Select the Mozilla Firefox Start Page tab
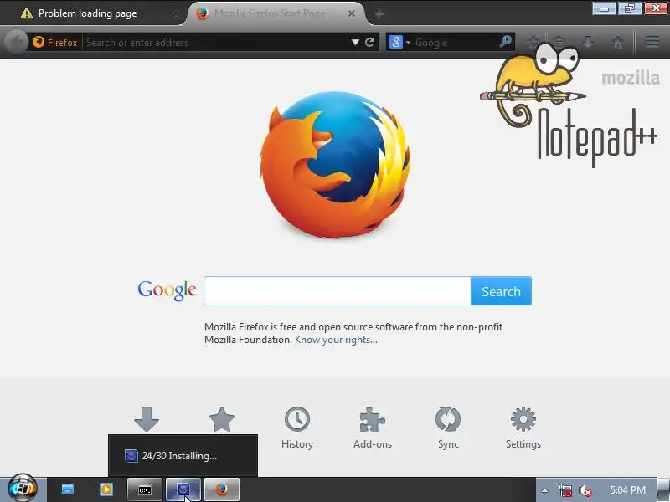The image size is (670, 502). click(270, 13)
